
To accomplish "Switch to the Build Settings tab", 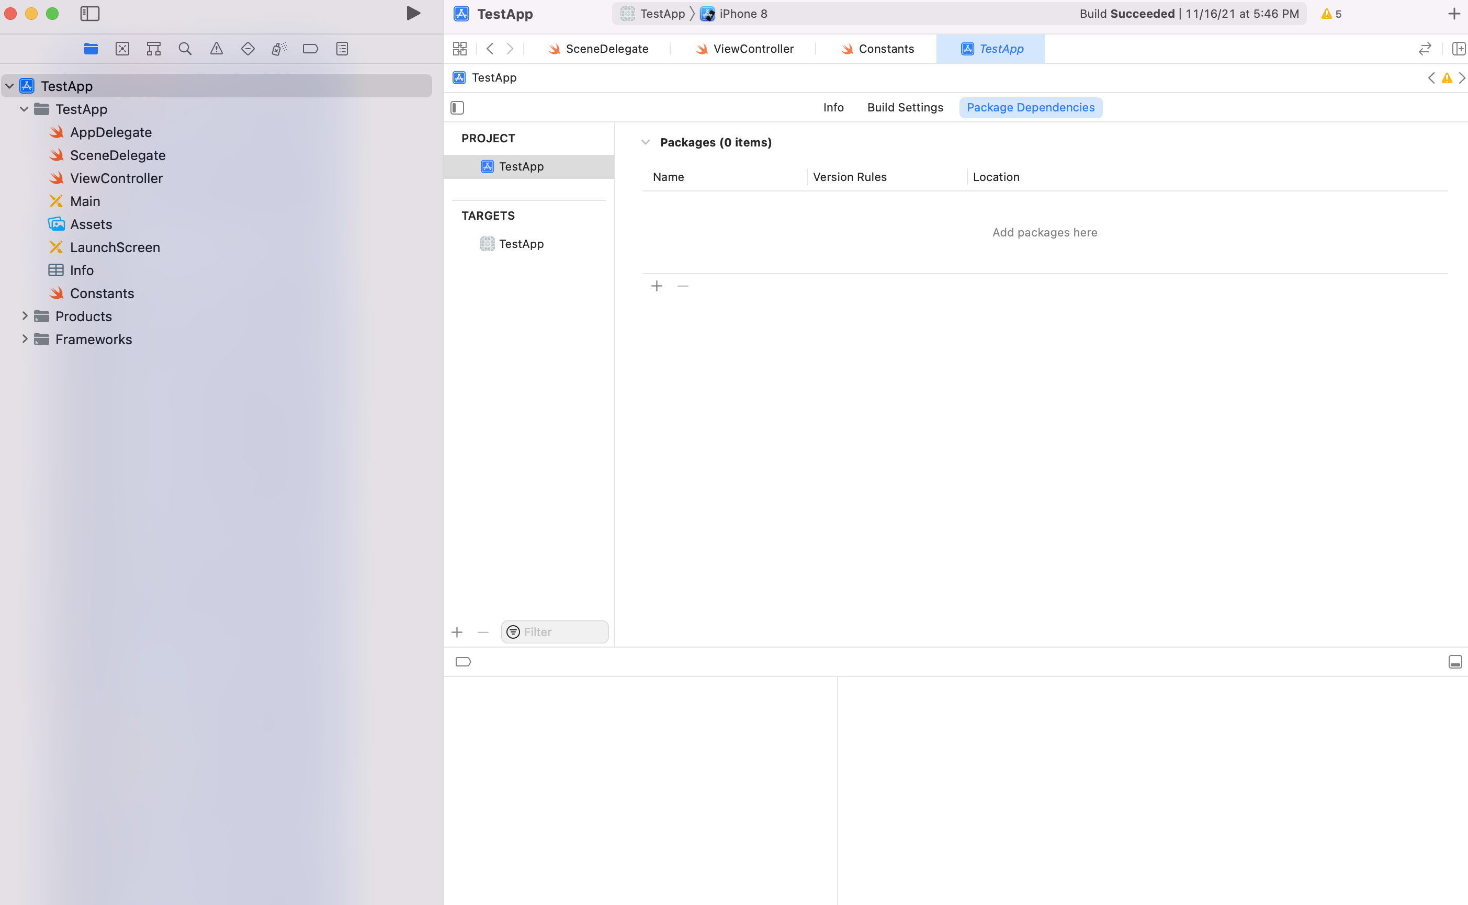I will pos(905,108).
